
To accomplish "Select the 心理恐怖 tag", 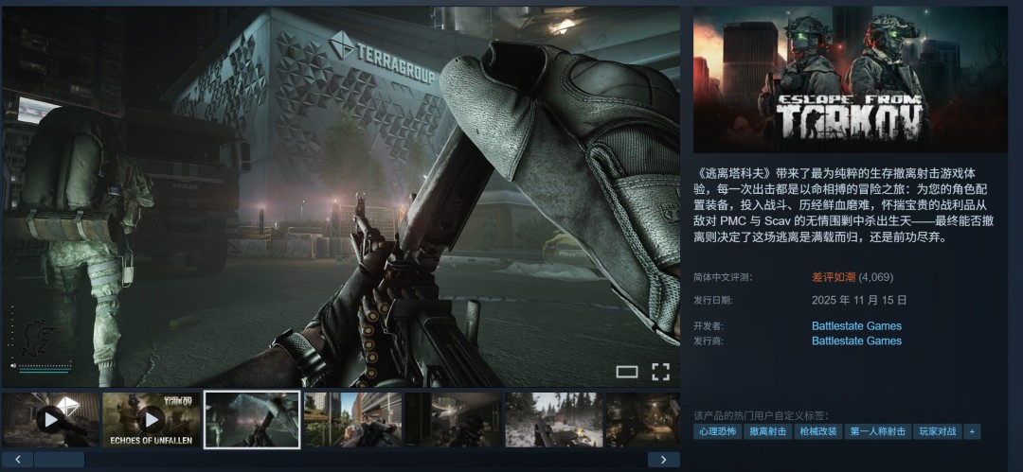I will click(x=716, y=431).
